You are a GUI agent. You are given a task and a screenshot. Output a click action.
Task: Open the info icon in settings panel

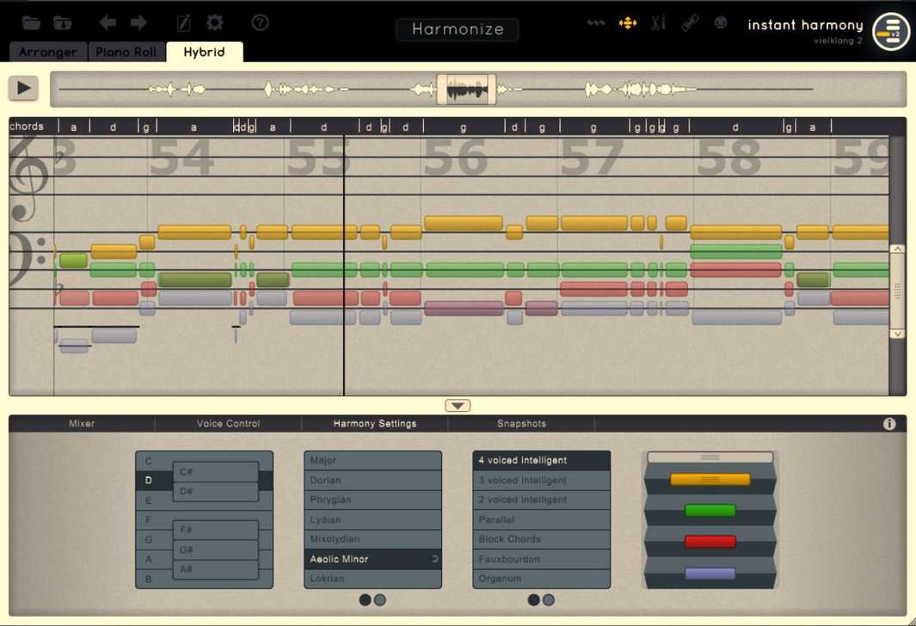click(889, 424)
